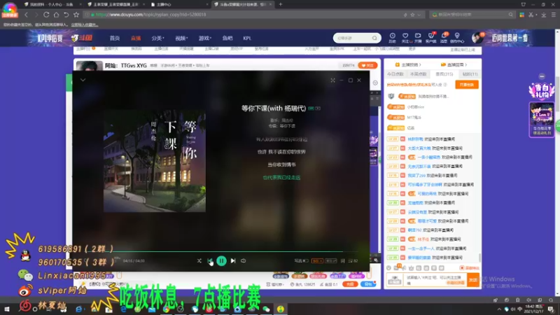Open a new browser tab with the plus

281,4
